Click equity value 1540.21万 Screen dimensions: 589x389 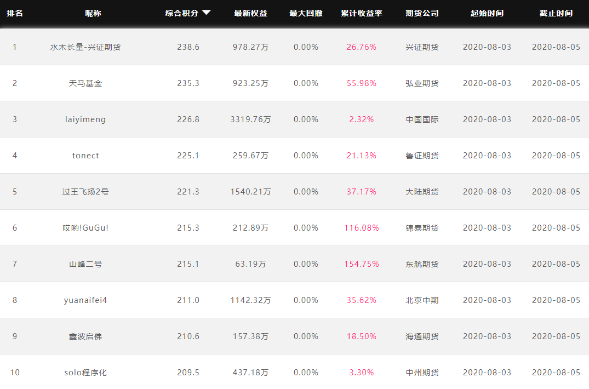point(250,192)
